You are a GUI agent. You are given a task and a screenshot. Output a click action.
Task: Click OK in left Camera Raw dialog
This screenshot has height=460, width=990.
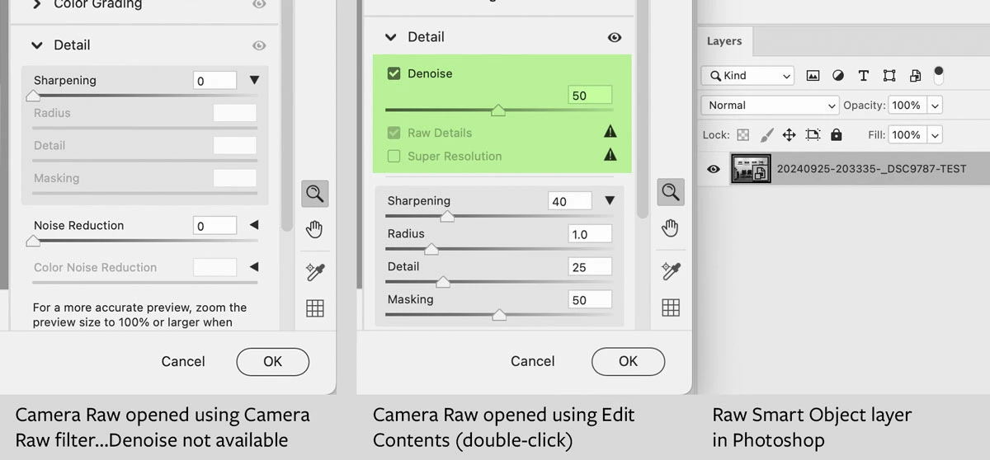click(273, 361)
